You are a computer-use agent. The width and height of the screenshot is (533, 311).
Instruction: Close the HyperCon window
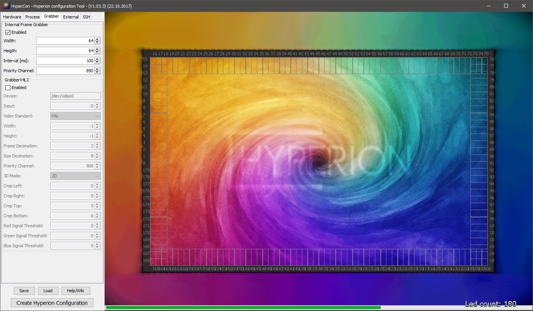click(523, 6)
